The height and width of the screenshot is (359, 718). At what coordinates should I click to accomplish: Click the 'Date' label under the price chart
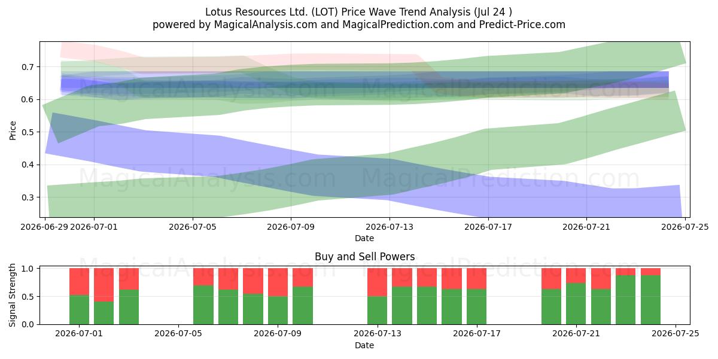click(x=364, y=238)
